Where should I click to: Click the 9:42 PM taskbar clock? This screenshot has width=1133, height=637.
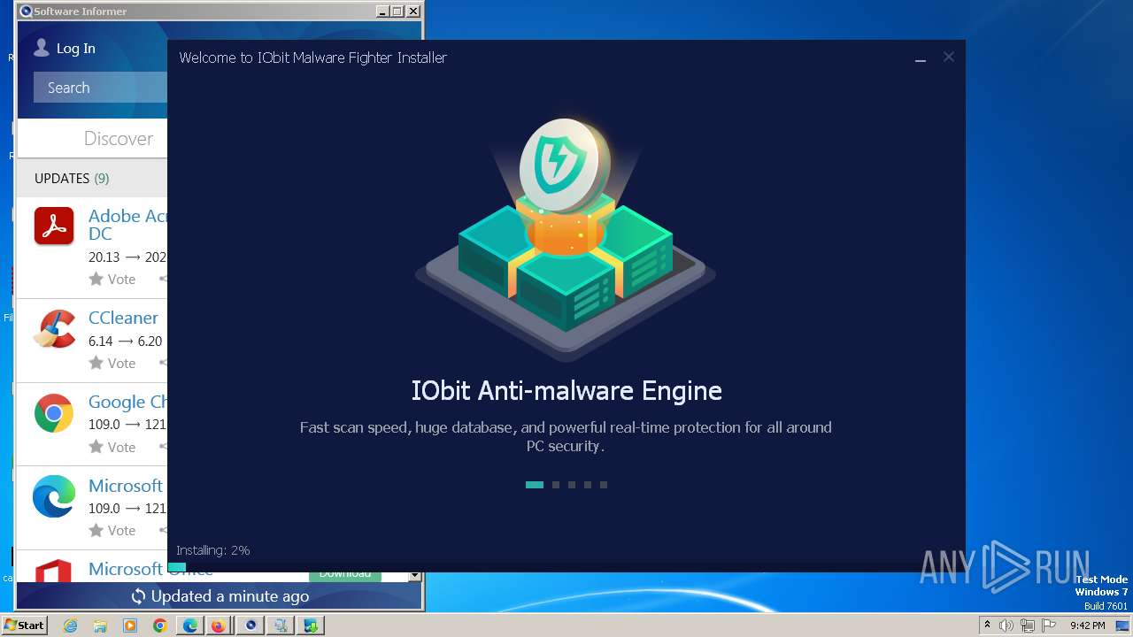click(x=1088, y=625)
